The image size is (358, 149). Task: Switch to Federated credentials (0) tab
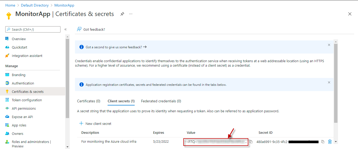161,101
